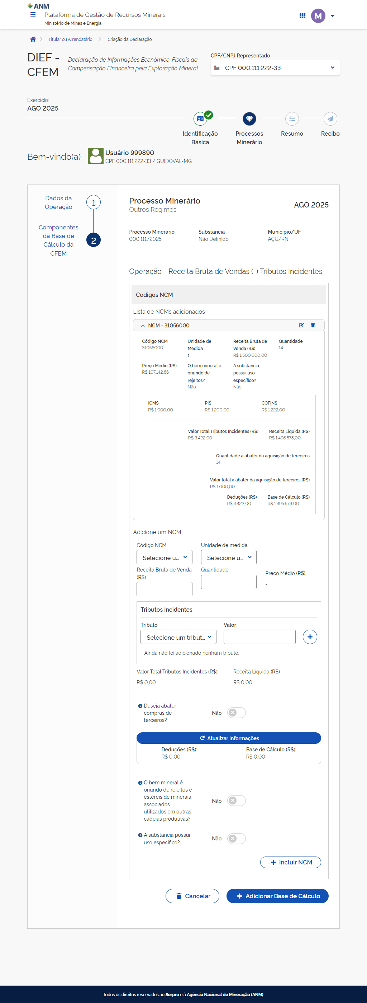Open the CPF/CNPJ Representado dropdown
This screenshot has height=1003, width=367.
click(x=275, y=68)
